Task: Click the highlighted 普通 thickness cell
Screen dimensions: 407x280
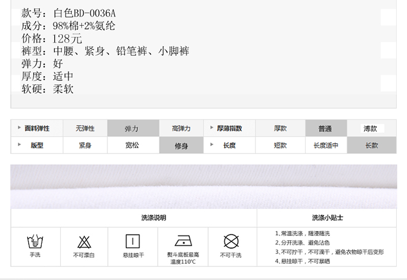Action: (325, 129)
